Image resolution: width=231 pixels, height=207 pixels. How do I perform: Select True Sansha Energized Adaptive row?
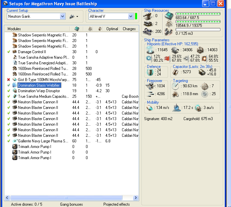pyautogui.click(x=72, y=63)
